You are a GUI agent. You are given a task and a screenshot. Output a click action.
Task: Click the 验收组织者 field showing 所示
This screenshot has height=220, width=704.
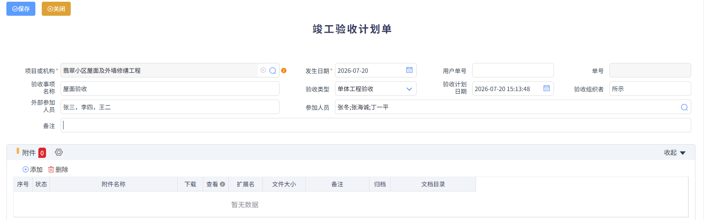[650, 89]
